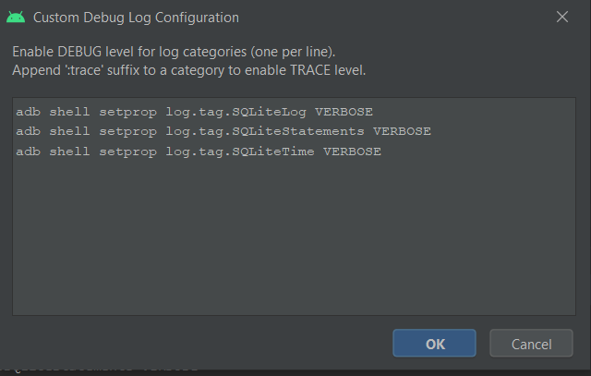The image size is (591, 376).
Task: Click log.tag.SQLiteStatements in the second line
Action: (265, 131)
